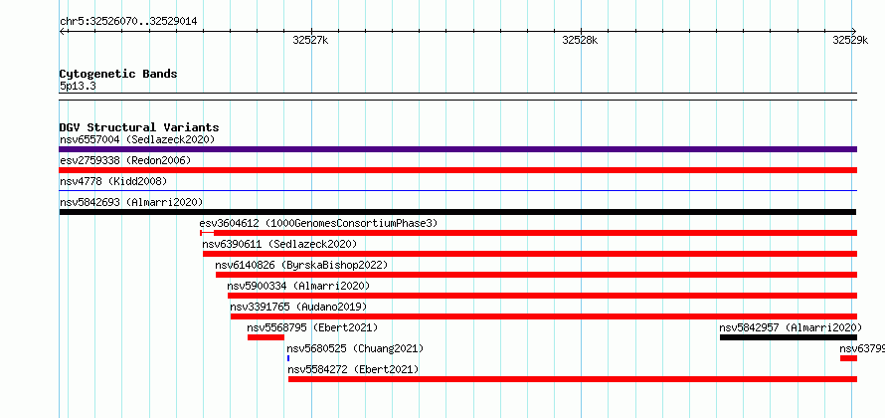Open nsv6140826 (ByrskaBishop2022) variant label

[301, 265]
